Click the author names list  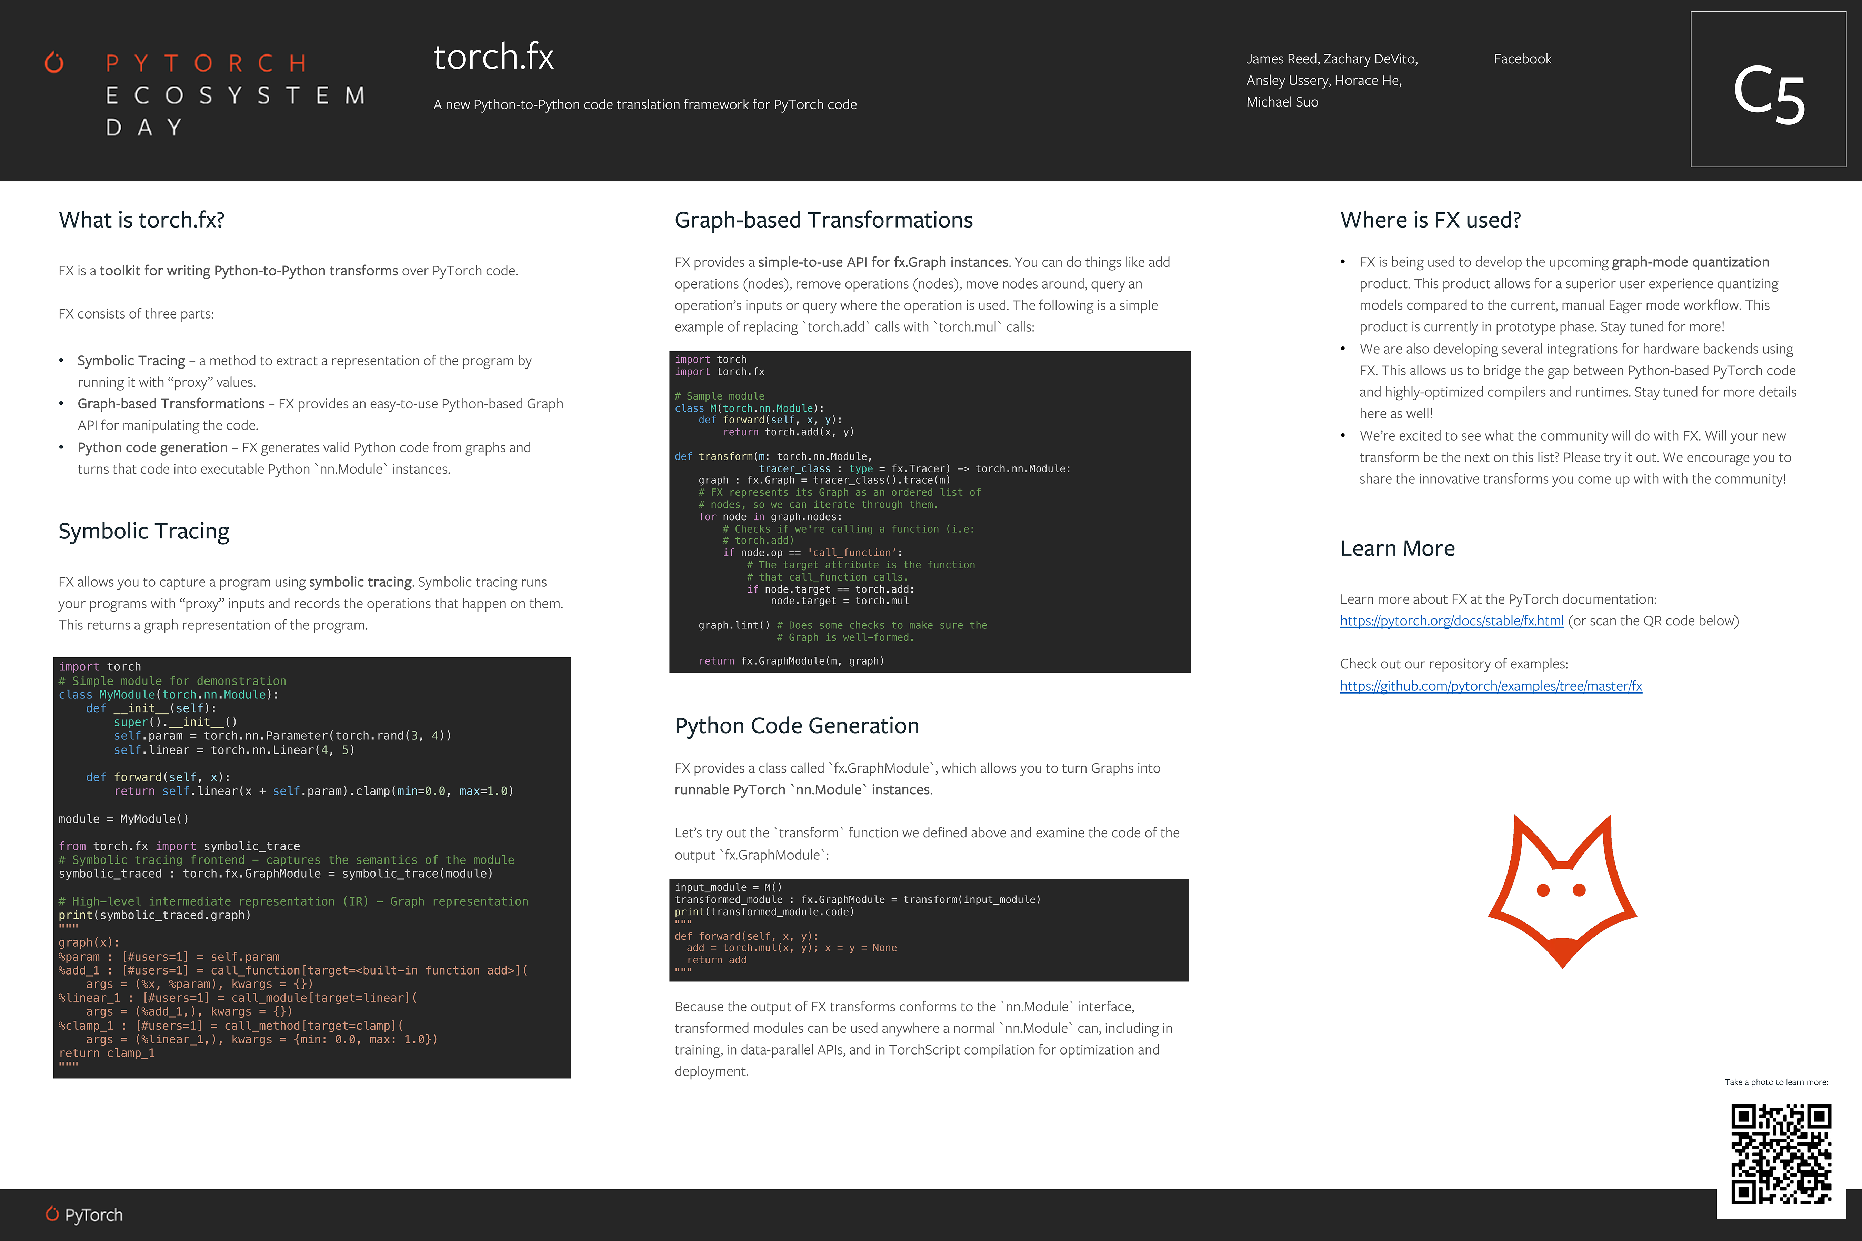(1332, 80)
